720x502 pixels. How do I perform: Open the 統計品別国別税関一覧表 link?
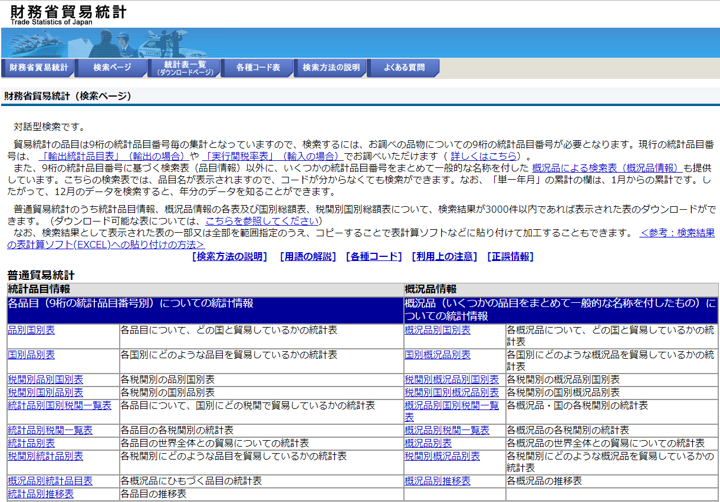click(60, 405)
